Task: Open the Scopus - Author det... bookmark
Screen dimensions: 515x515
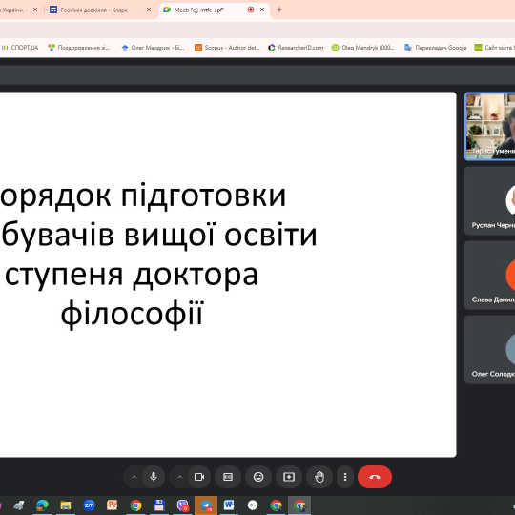Action: click(227, 48)
